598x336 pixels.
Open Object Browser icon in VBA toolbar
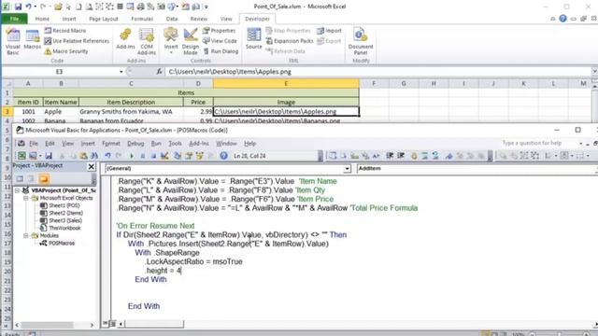pyautogui.click(x=199, y=156)
